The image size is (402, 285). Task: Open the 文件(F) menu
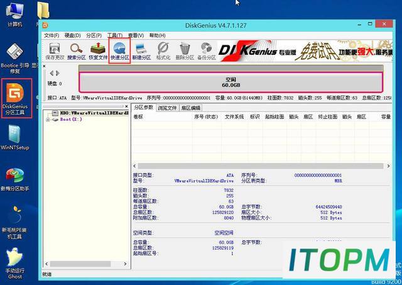tap(52, 35)
